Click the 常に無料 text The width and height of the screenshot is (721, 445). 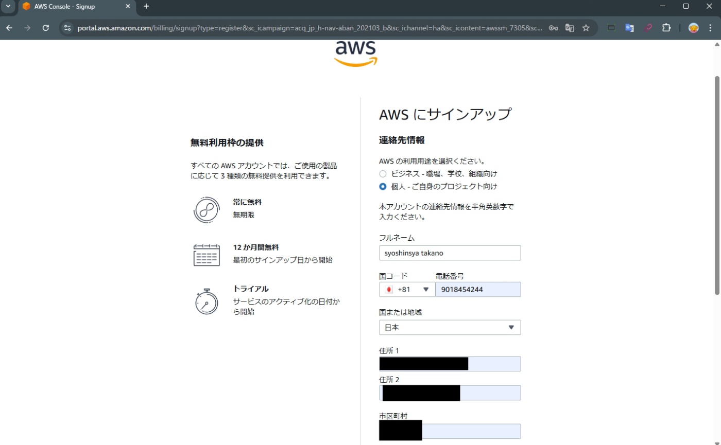[247, 202]
